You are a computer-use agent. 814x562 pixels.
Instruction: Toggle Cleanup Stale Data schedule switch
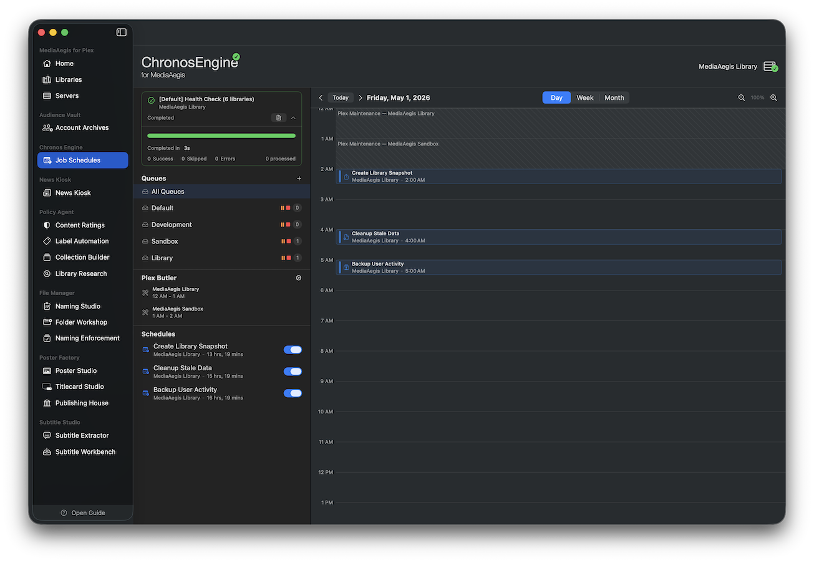point(293,372)
